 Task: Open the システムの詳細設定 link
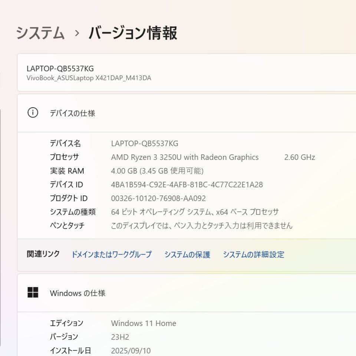point(254,255)
